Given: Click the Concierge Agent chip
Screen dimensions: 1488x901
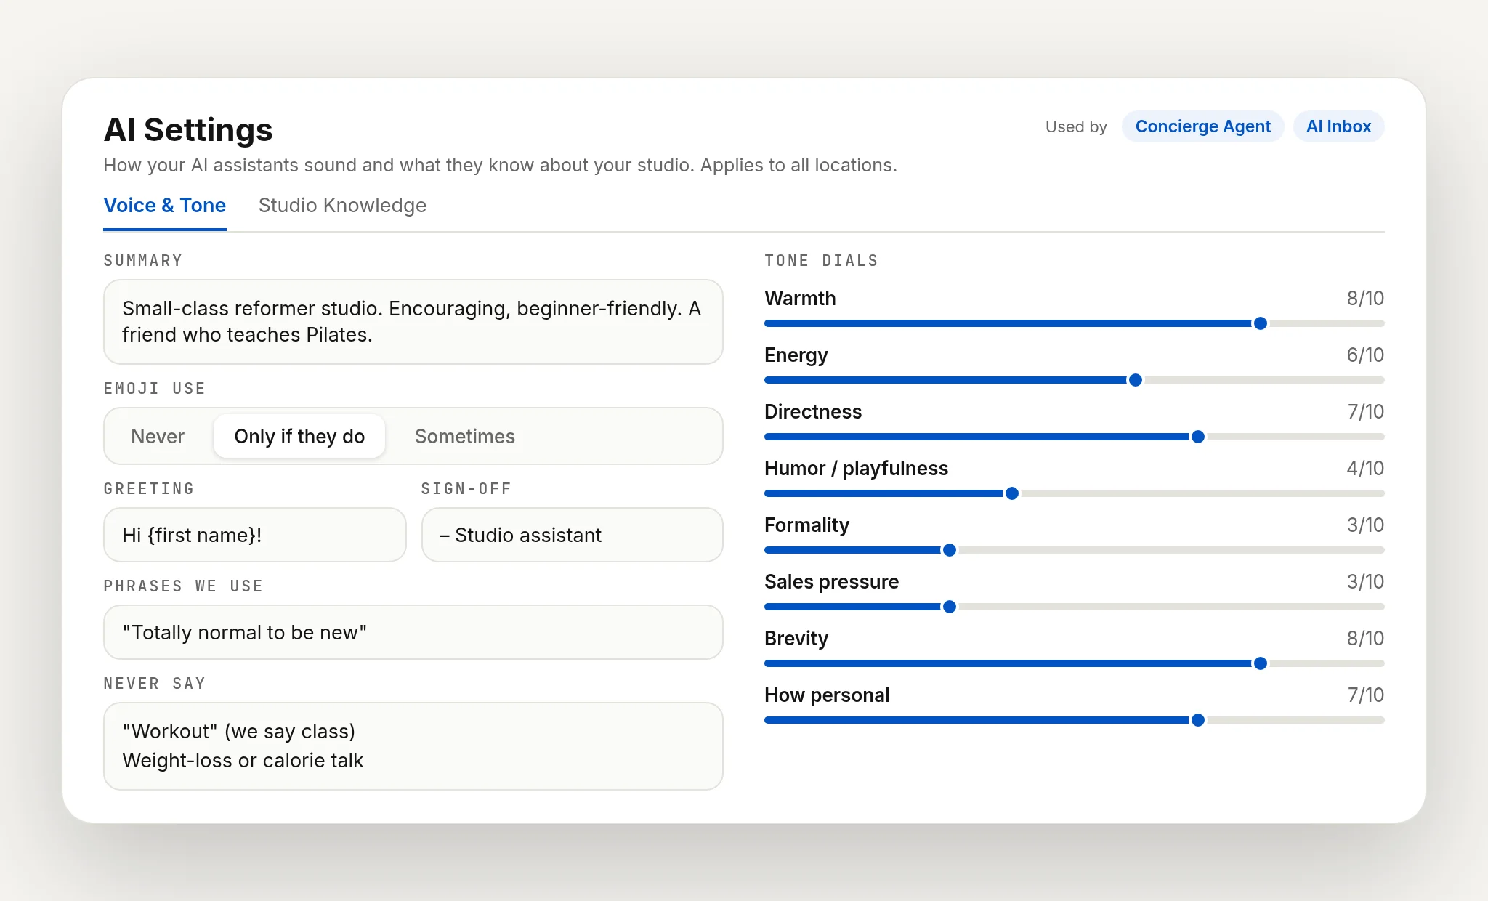Looking at the screenshot, I should 1202,126.
